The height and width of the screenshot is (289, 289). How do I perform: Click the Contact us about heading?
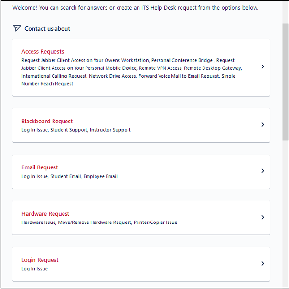pyautogui.click(x=47, y=29)
